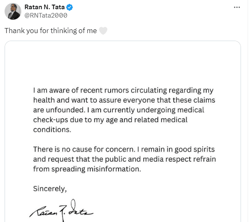Click line starting "and request that the public"
Screen dimensions: 251x222
(x=124, y=159)
